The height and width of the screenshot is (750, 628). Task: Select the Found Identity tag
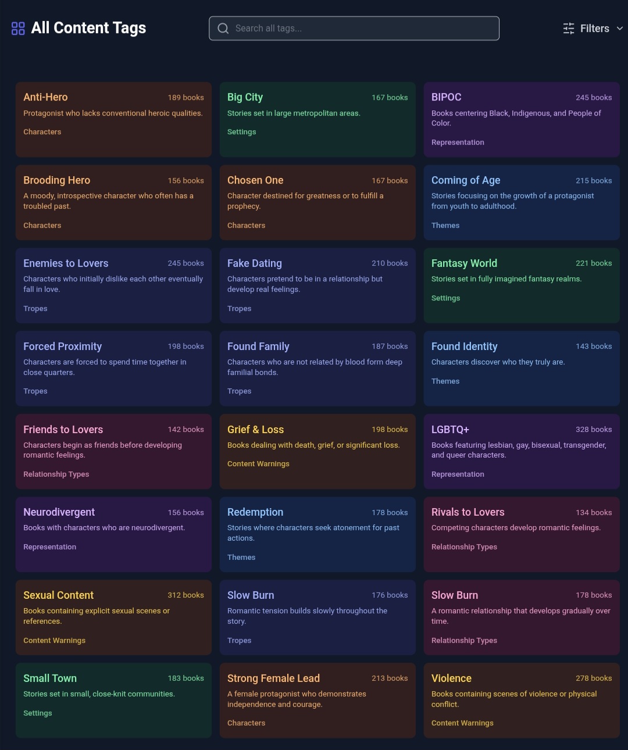click(522, 369)
